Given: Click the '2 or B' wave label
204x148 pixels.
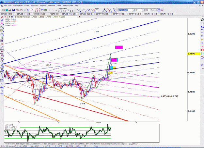Looking at the screenshot, I should pyautogui.click(x=83, y=104).
